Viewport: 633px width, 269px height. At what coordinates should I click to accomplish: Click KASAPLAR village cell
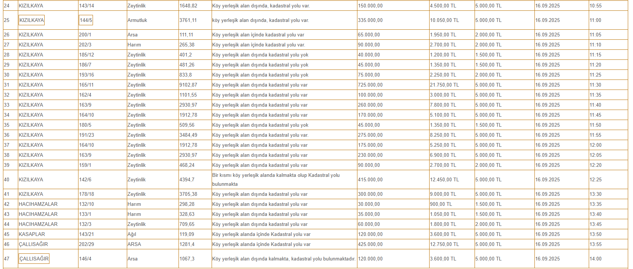click(32, 234)
